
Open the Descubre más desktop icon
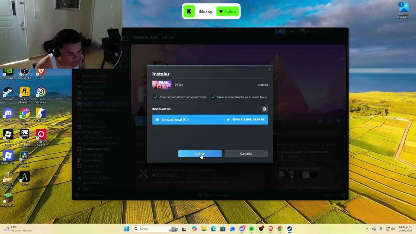pos(403,11)
